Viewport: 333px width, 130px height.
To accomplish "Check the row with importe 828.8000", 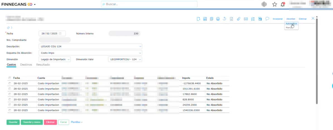I will [x=10, y=99].
